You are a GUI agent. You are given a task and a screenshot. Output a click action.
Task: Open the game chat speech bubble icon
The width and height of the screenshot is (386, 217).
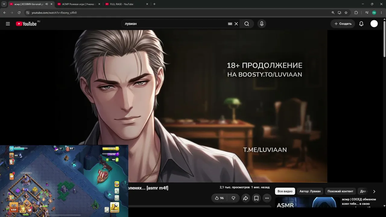[11, 176]
